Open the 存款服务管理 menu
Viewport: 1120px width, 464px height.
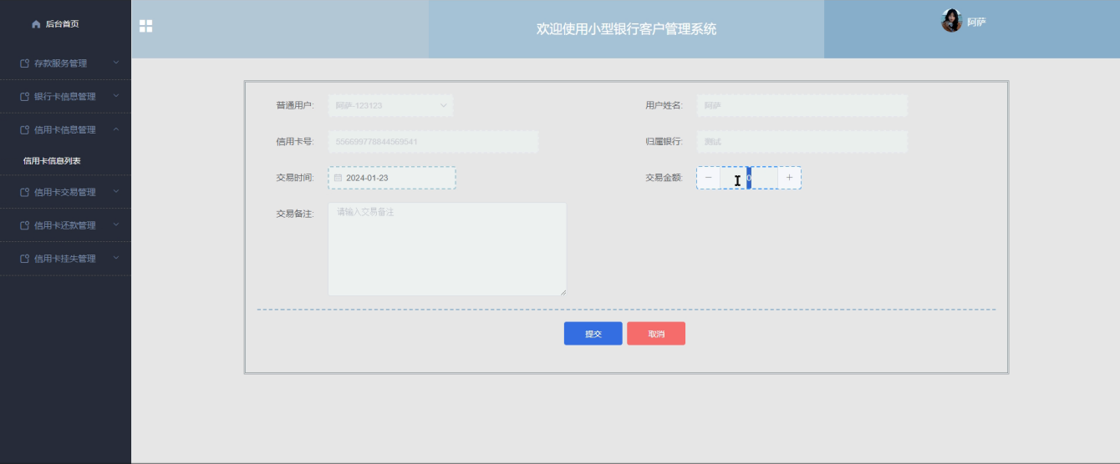(x=65, y=63)
